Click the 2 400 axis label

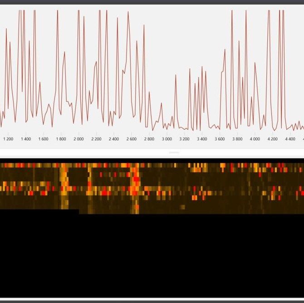pos(113,139)
